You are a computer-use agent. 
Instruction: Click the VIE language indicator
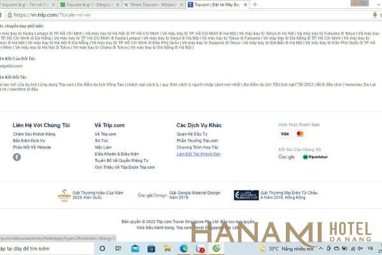coord(371,248)
